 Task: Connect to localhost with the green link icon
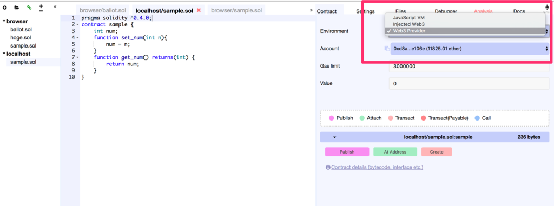[29, 8]
